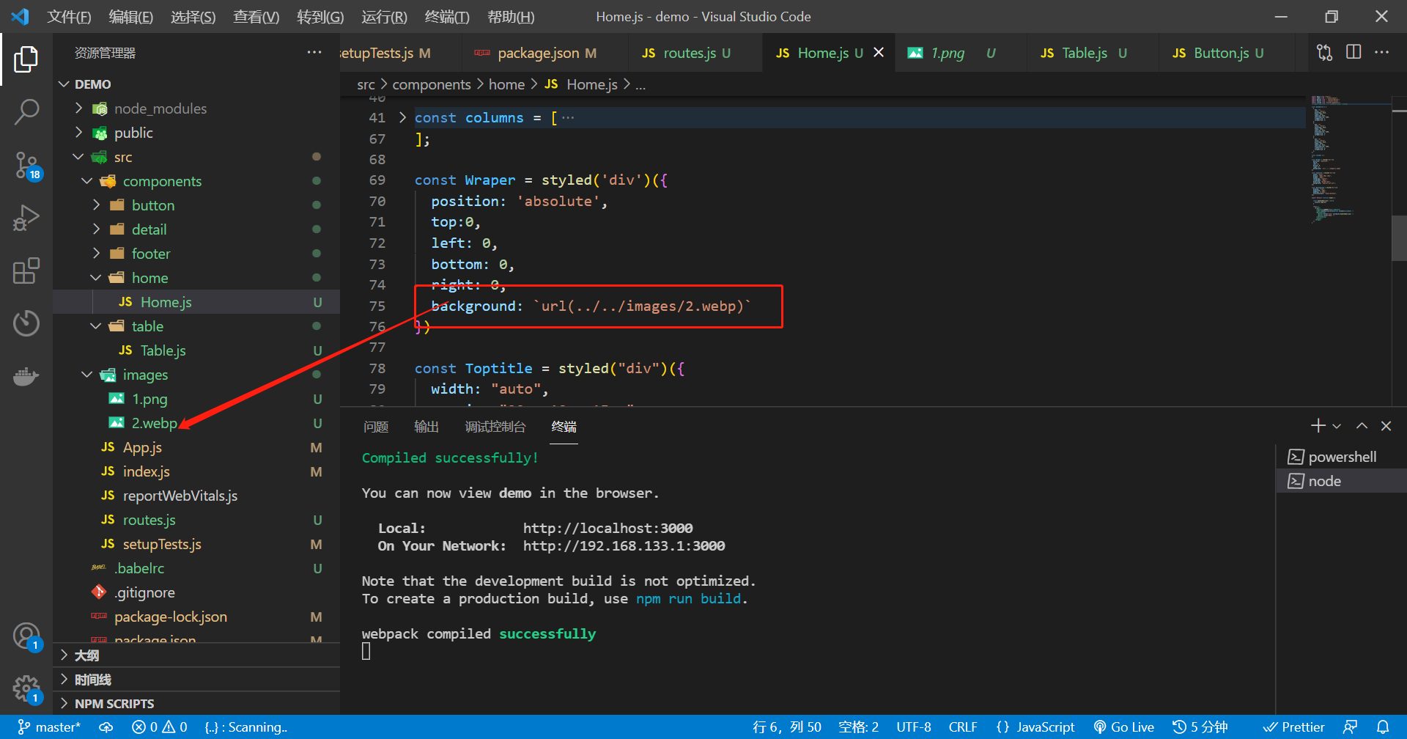Expand the 大纲 outline section
The image size is (1407, 739).
pos(196,655)
